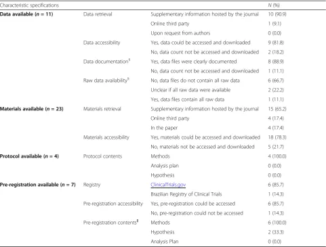Click the 'Pre-registration accessibility' cell
The width and height of the screenshot is (326, 247).
point(113,204)
